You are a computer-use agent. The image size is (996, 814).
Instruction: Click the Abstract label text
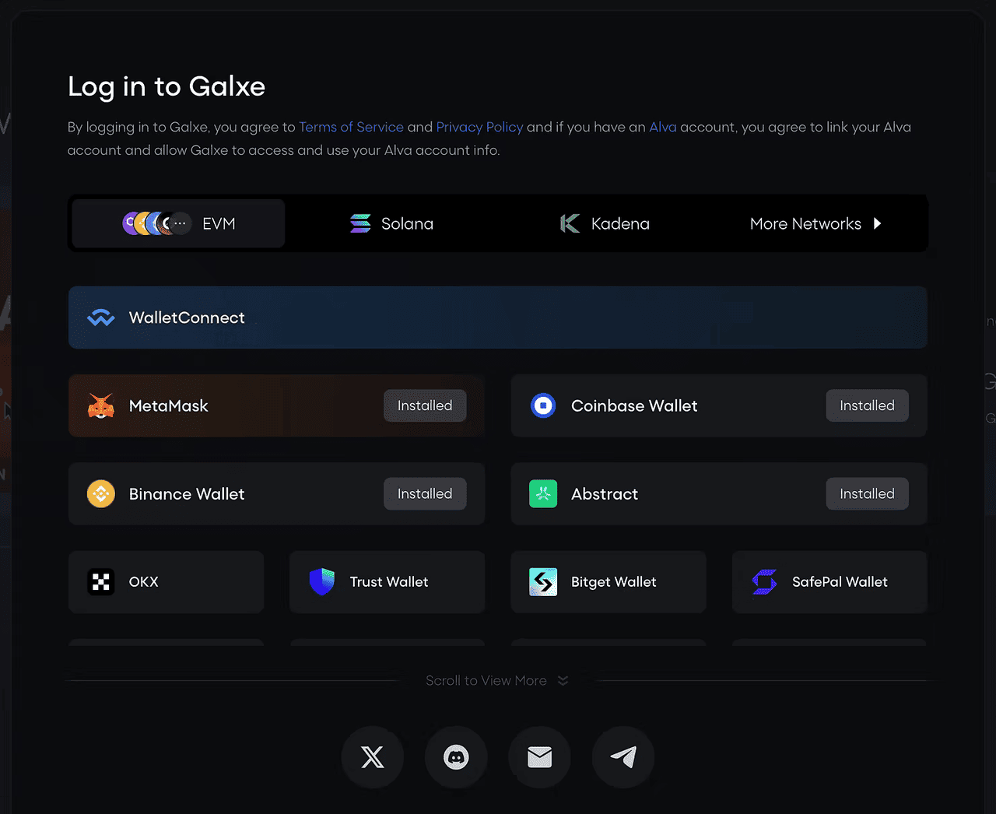[605, 493]
